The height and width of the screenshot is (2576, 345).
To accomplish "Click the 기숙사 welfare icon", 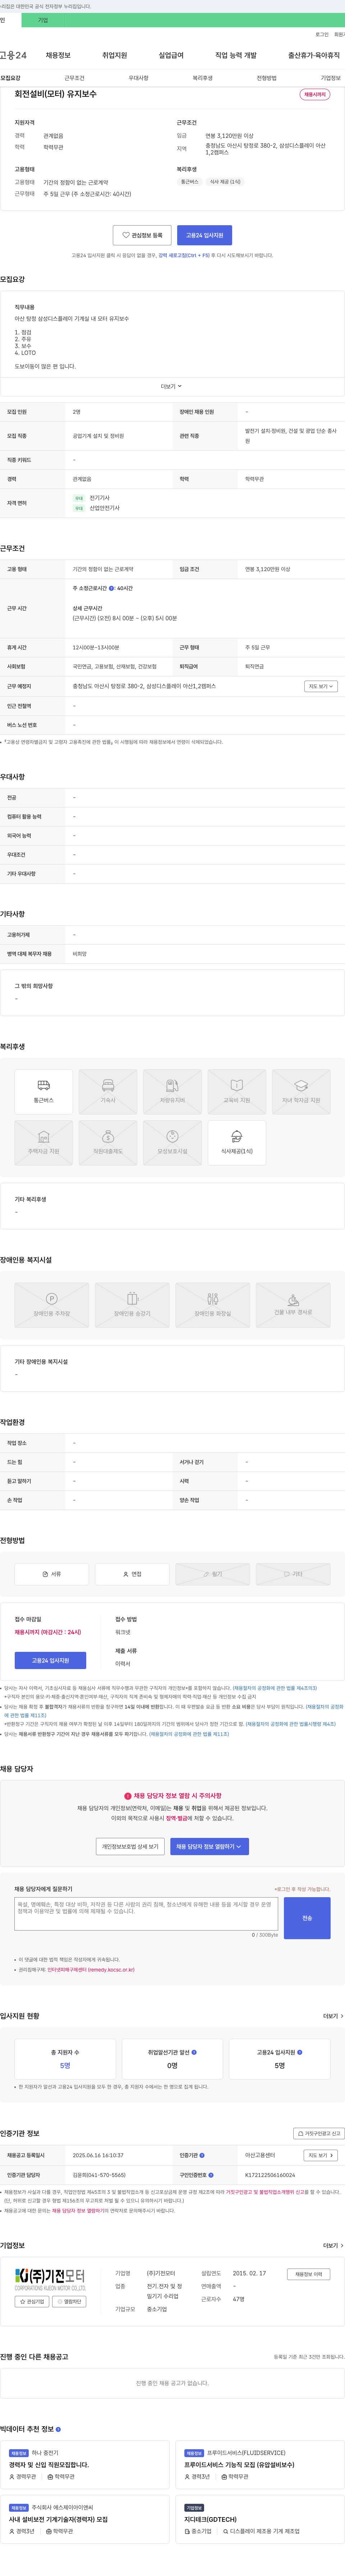I will tap(108, 1092).
